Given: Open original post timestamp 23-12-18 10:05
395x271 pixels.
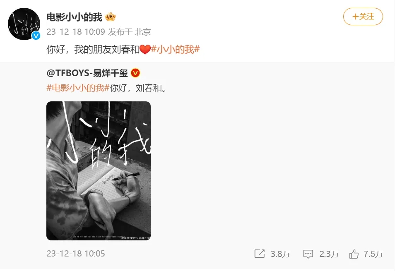Looking at the screenshot, I should pyautogui.click(x=76, y=253).
